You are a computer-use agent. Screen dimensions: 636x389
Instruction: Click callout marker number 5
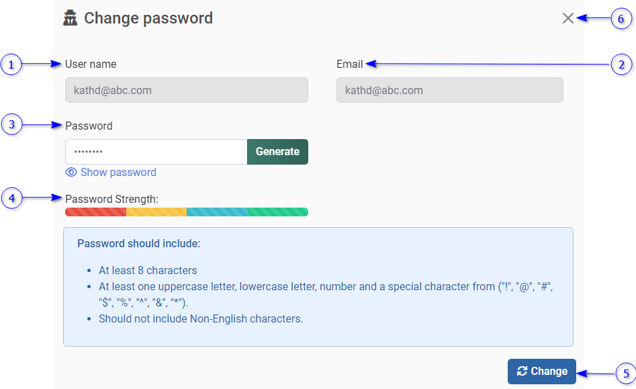(626, 373)
